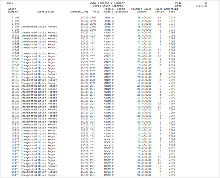Image resolution: width=220 pixels, height=178 pixels.
Task: Select the Property/Bui column header
Action: click(x=79, y=12)
